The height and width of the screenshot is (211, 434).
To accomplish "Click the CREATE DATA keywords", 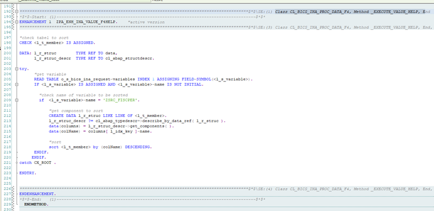I will 63,116.
